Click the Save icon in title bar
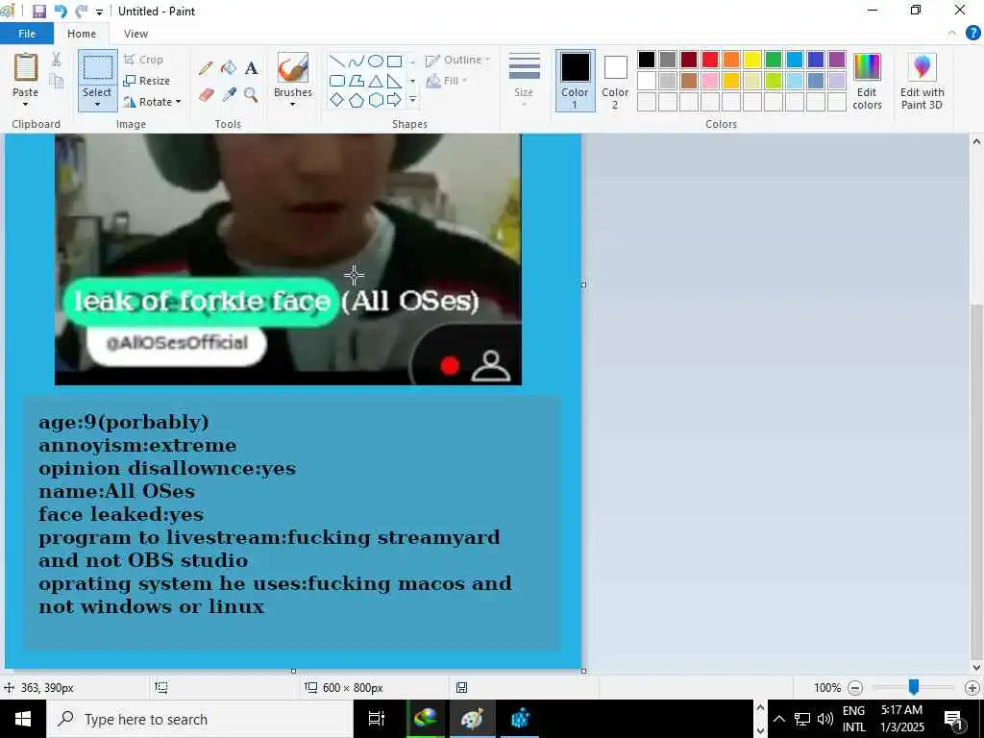Image resolution: width=984 pixels, height=738 pixels. click(x=38, y=12)
